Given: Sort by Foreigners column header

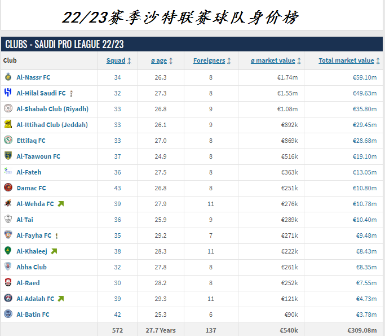Looking at the screenshot, I should (x=209, y=60).
